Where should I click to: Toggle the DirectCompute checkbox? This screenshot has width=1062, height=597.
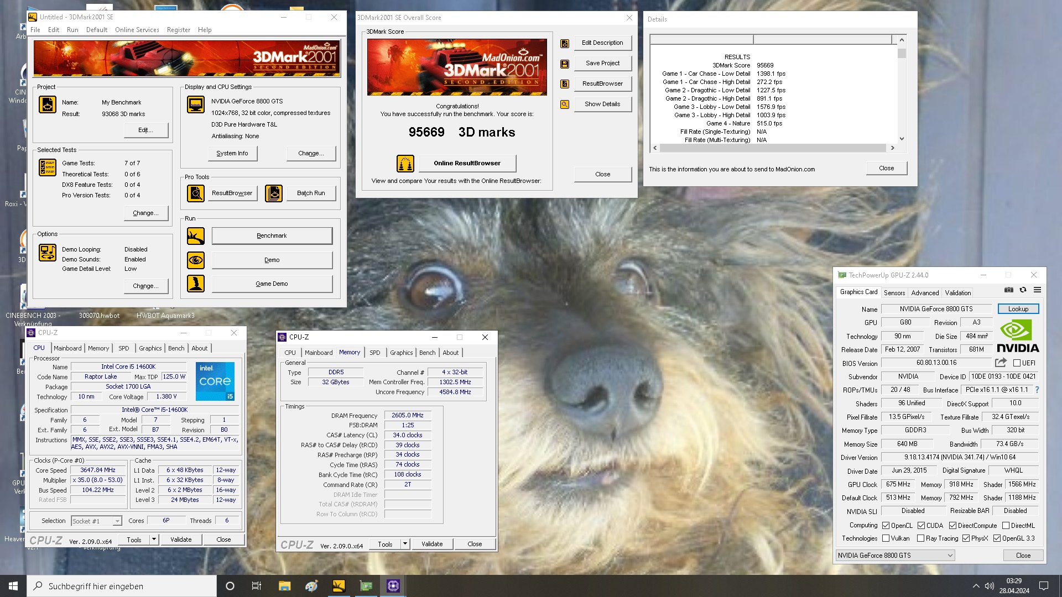952,526
